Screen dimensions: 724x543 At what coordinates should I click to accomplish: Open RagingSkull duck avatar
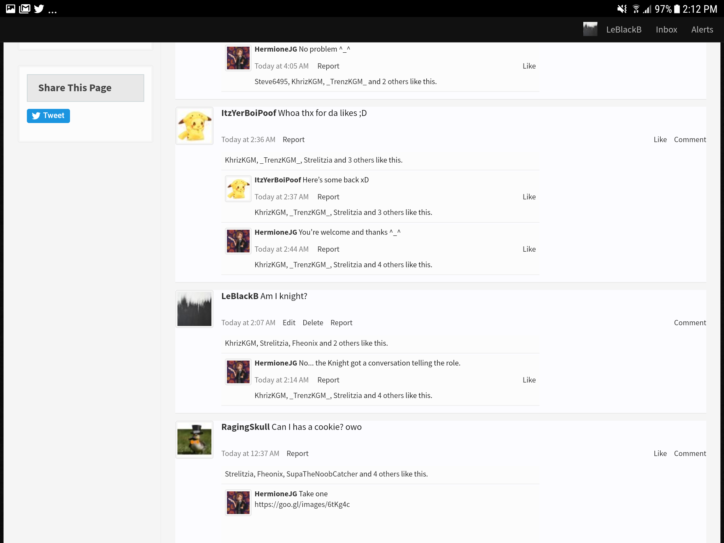tap(194, 440)
